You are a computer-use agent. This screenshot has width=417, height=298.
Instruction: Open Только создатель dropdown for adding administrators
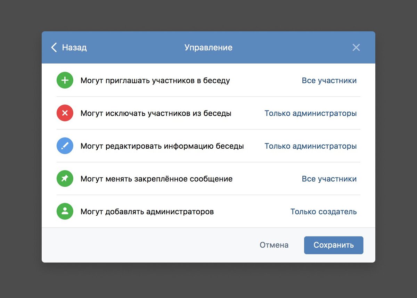click(324, 212)
